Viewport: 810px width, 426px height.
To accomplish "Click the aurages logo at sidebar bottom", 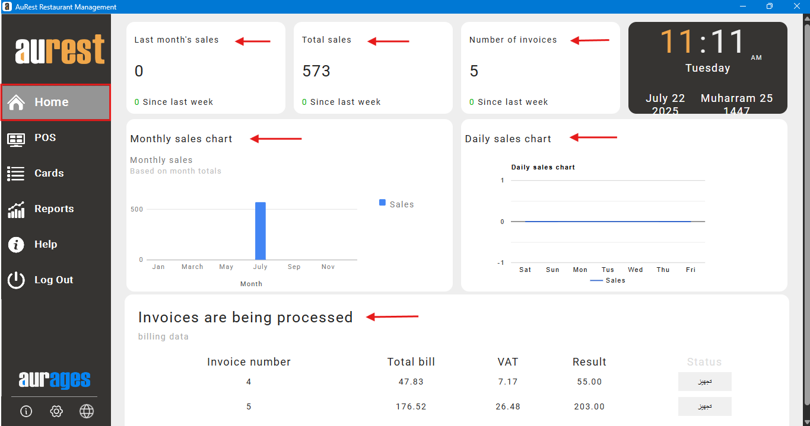I will 55,380.
